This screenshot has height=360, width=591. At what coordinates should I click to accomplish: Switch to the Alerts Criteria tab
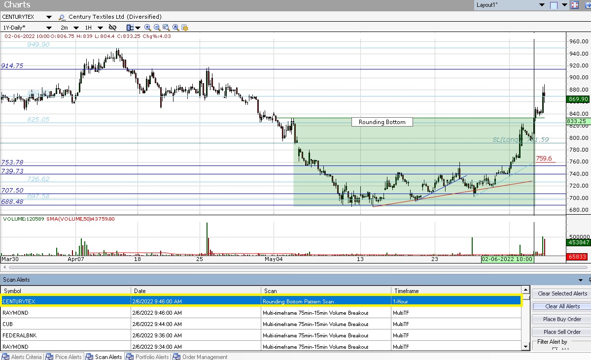(22, 357)
